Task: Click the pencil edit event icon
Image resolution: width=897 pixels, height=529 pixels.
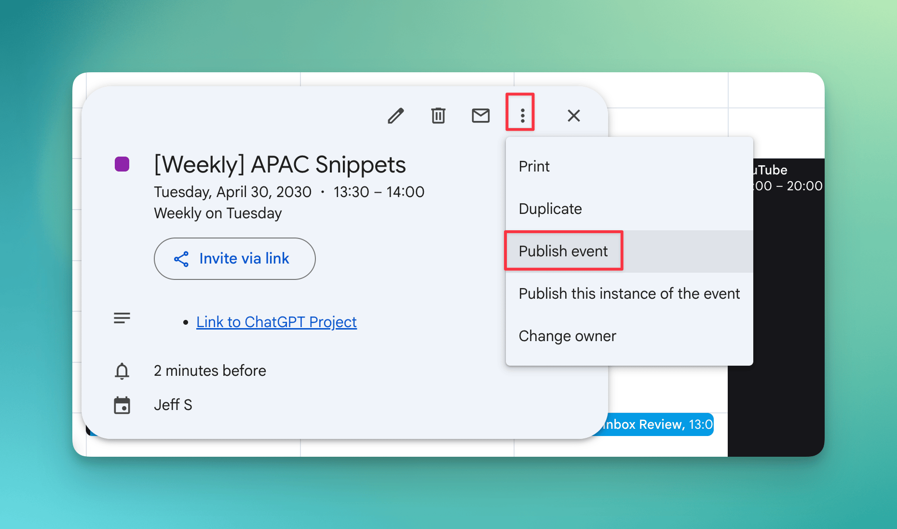Action: click(x=396, y=116)
